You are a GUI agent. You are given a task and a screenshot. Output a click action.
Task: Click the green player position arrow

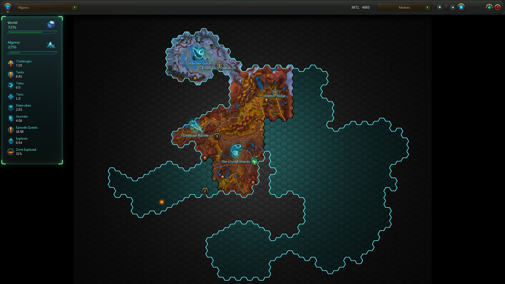pyautogui.click(x=254, y=161)
